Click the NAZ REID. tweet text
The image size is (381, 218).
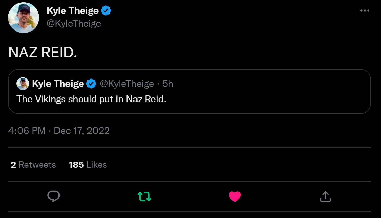[x=43, y=53]
